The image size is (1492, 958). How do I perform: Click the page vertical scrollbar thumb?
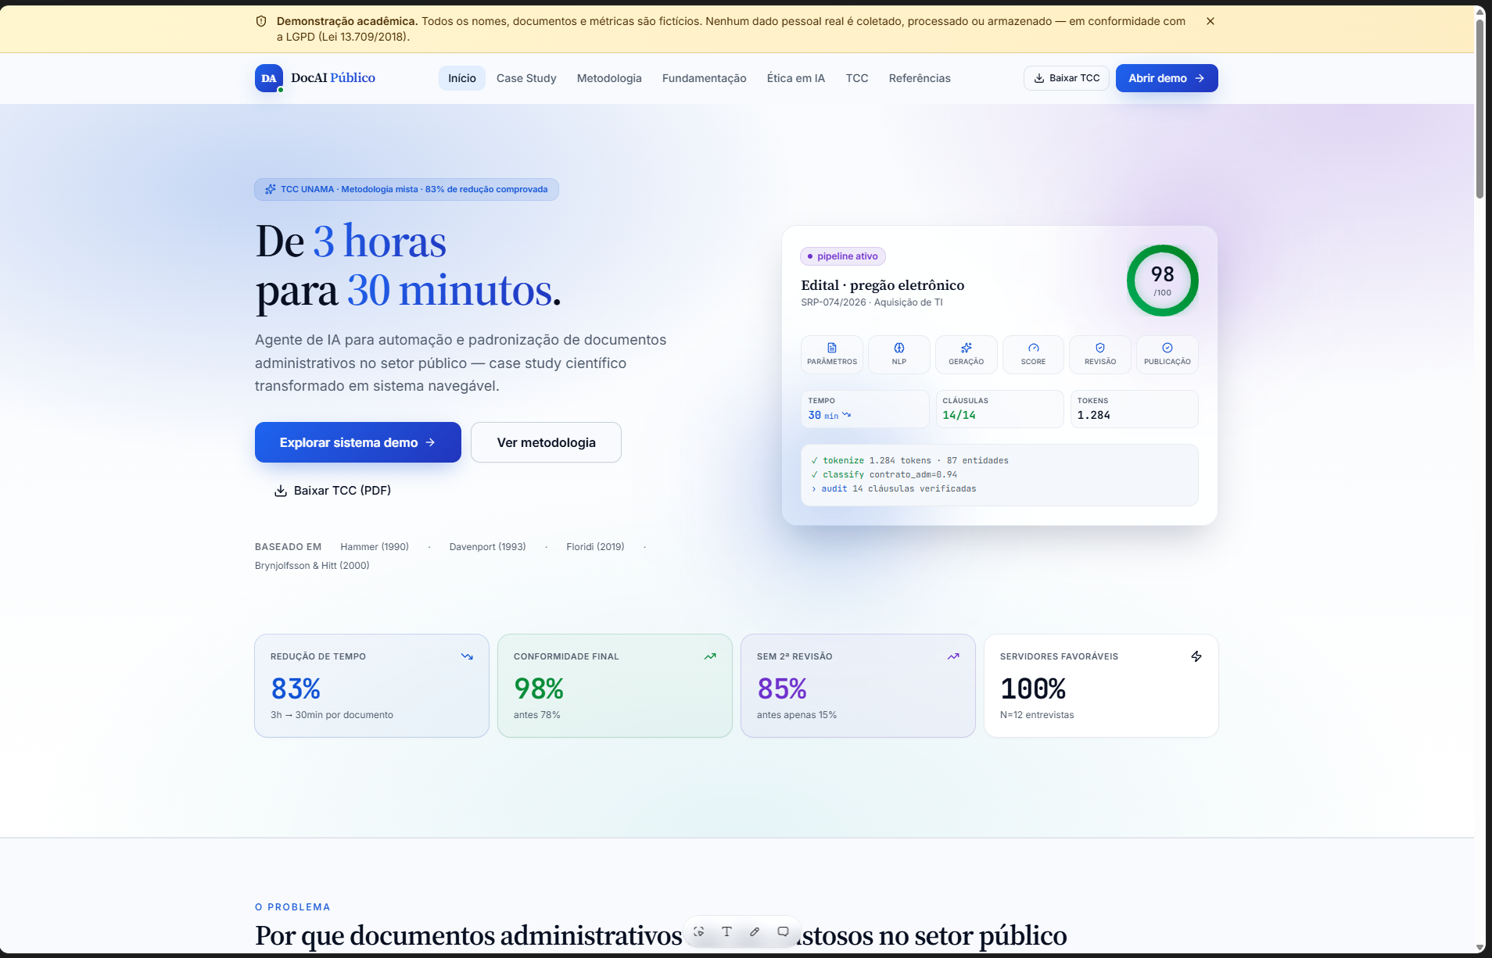point(1479,109)
